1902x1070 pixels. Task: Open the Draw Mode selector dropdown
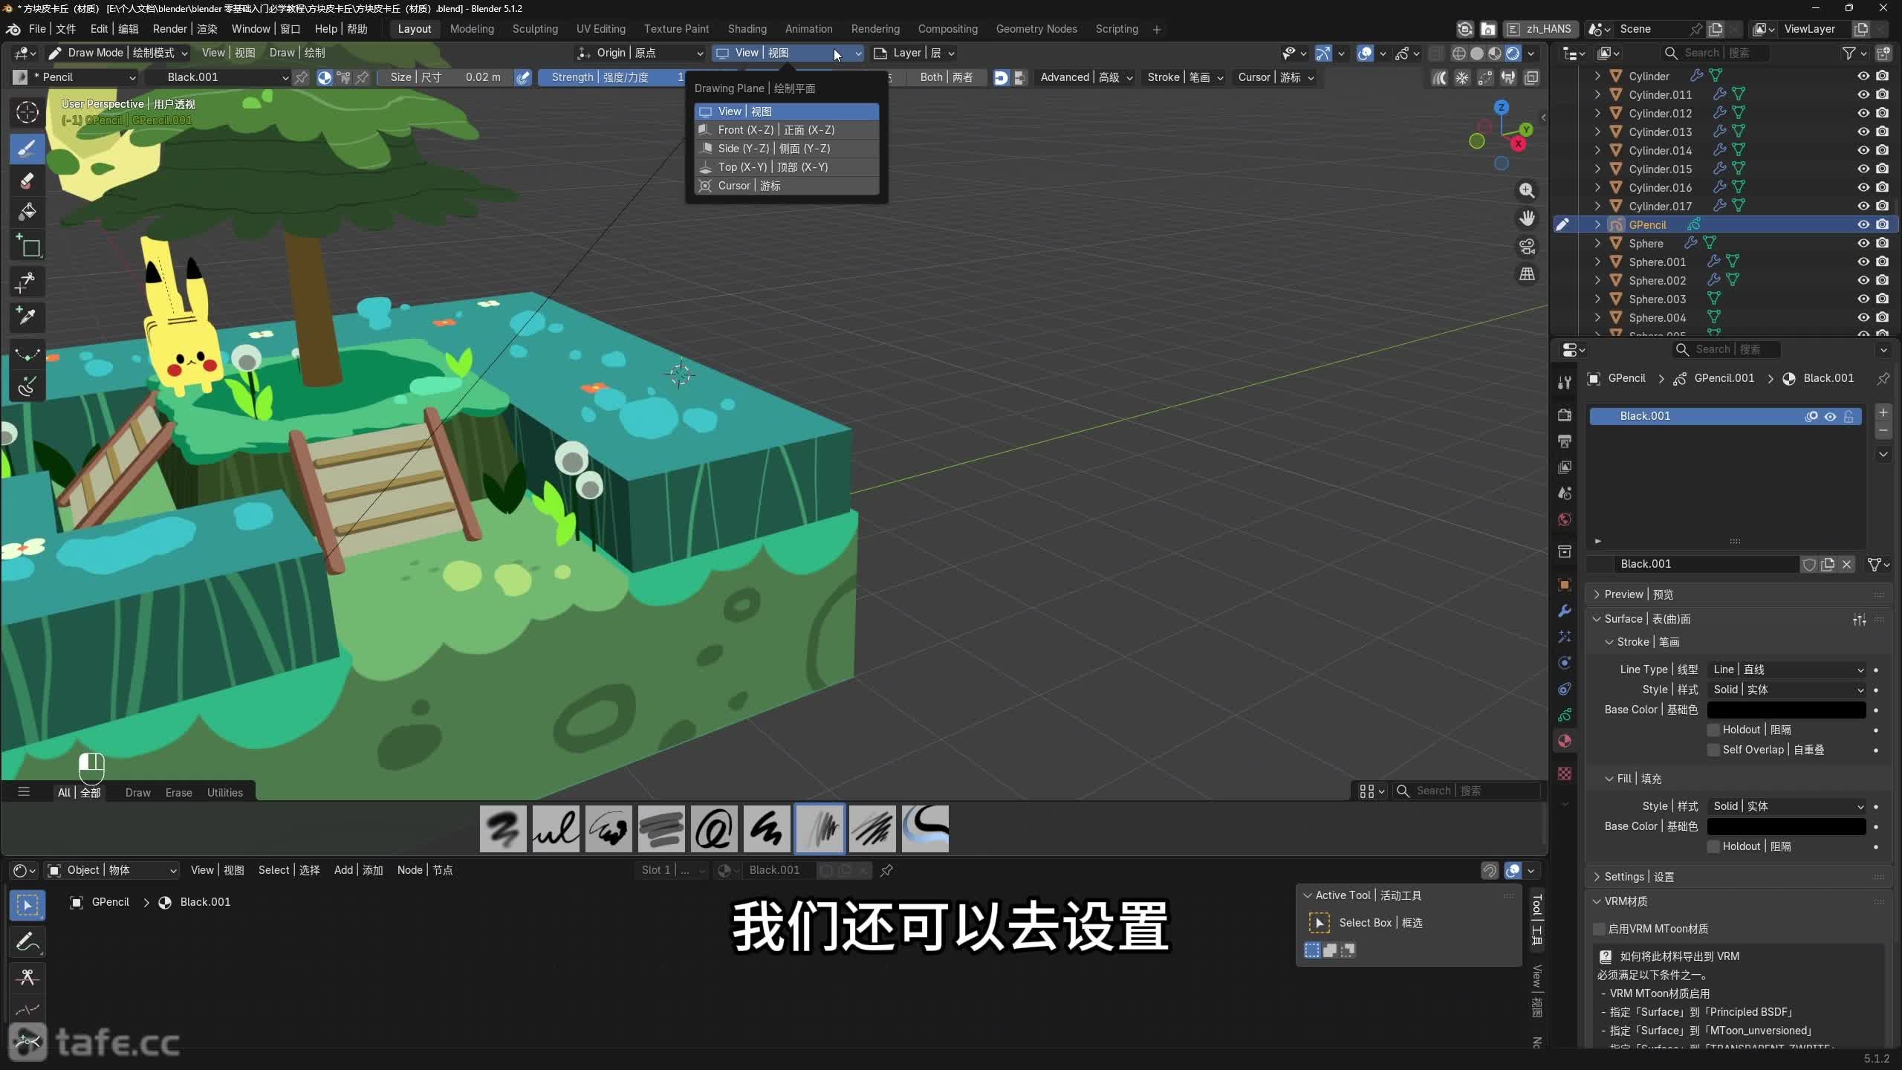click(x=119, y=53)
